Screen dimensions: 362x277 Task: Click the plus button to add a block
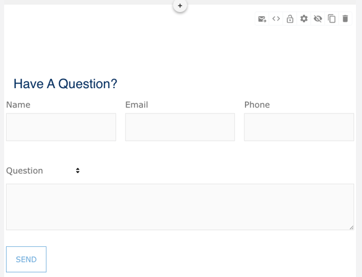[x=180, y=5]
